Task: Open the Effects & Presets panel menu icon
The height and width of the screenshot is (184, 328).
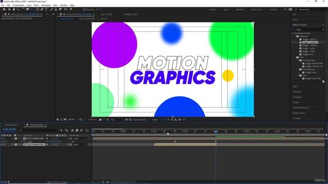Action: click(323, 25)
